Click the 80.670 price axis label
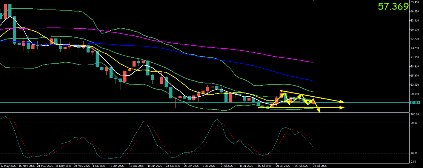The height and width of the screenshot is (168, 423). [415, 30]
